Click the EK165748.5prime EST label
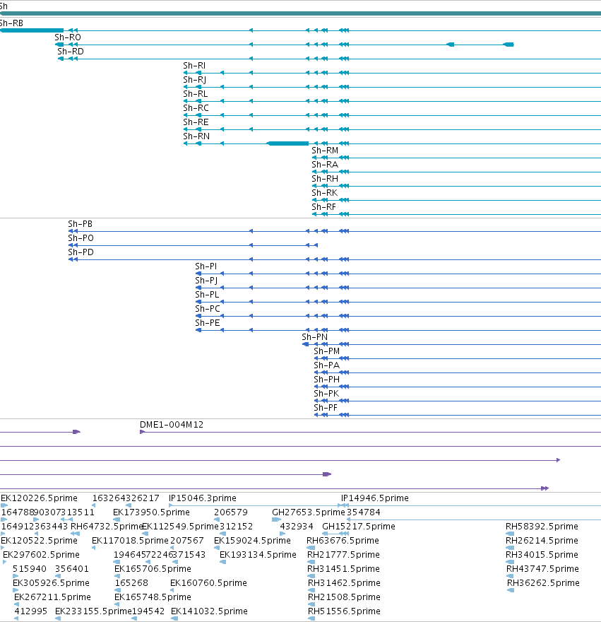This screenshot has height=622, width=601. 153,597
